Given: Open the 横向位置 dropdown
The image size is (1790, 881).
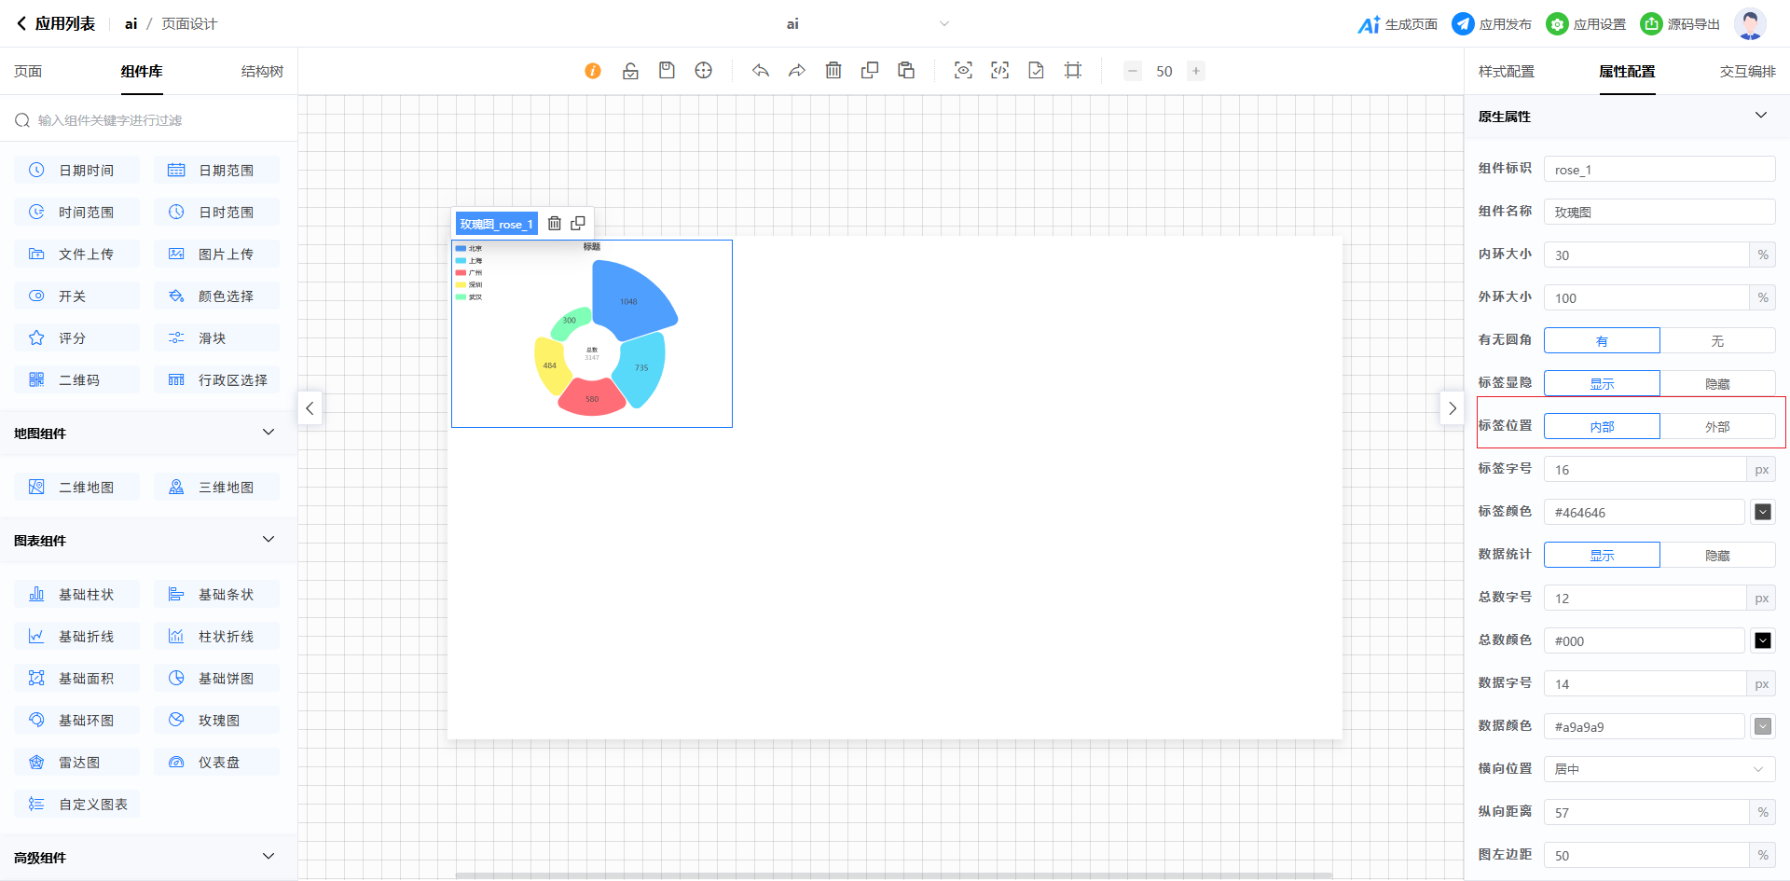Looking at the screenshot, I should [x=1659, y=769].
